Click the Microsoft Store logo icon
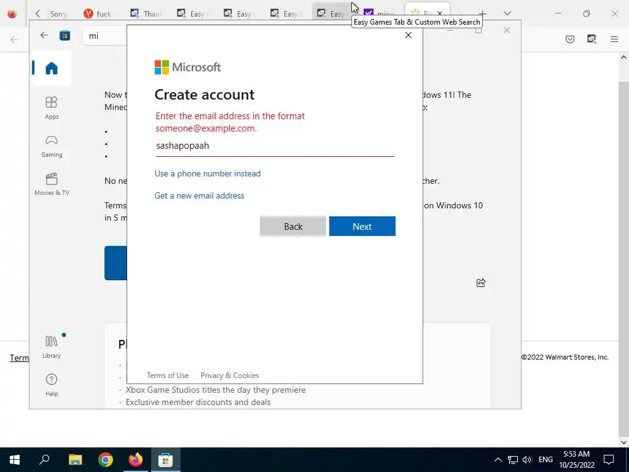Image resolution: width=629 pixels, height=472 pixels. point(64,35)
